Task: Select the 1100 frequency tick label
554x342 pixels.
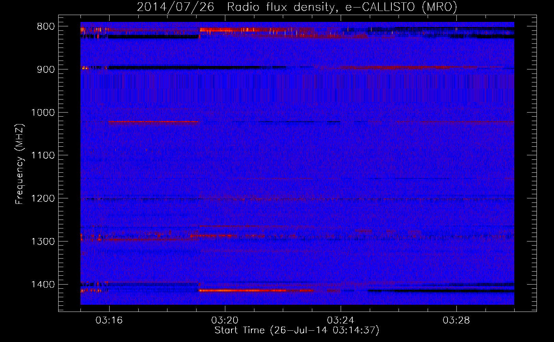Action: click(43, 156)
